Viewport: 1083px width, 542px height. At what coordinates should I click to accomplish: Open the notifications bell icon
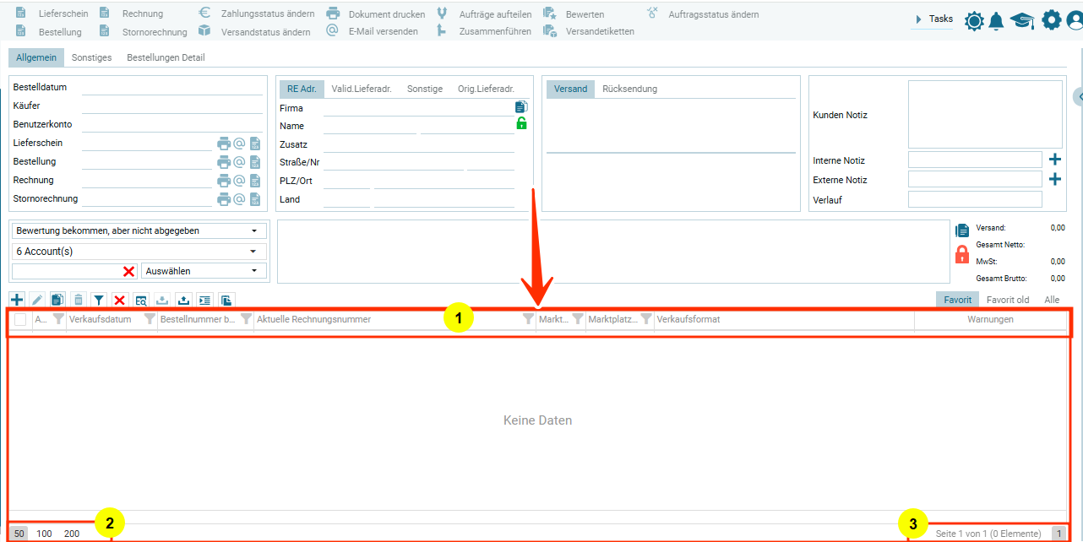point(997,21)
